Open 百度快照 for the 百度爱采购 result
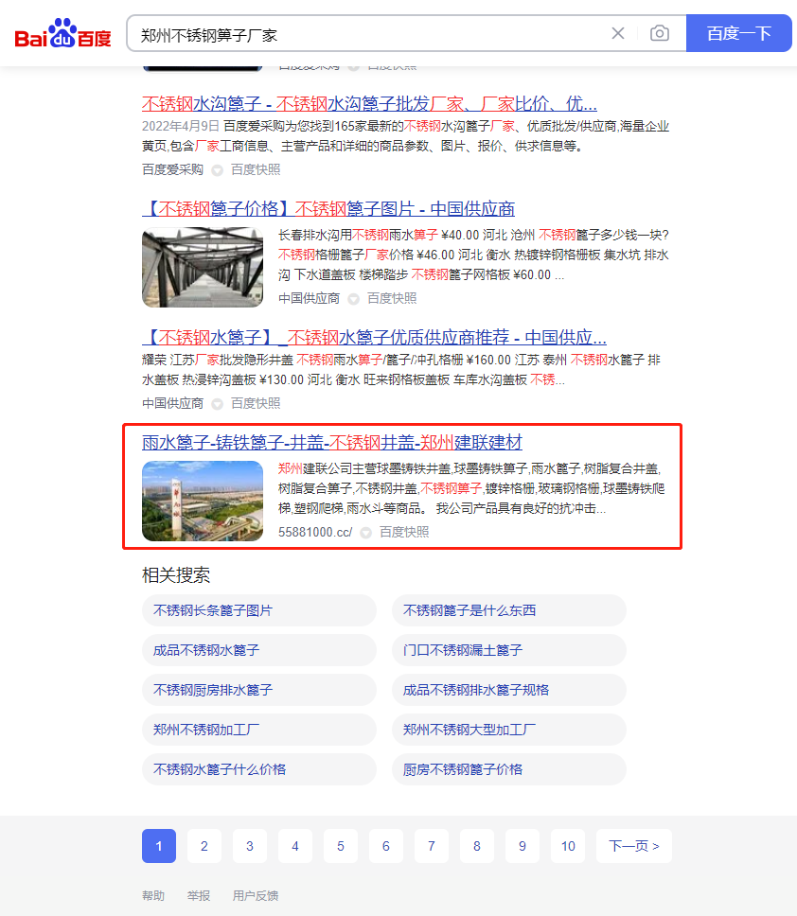This screenshot has width=797, height=916. pyautogui.click(x=256, y=169)
